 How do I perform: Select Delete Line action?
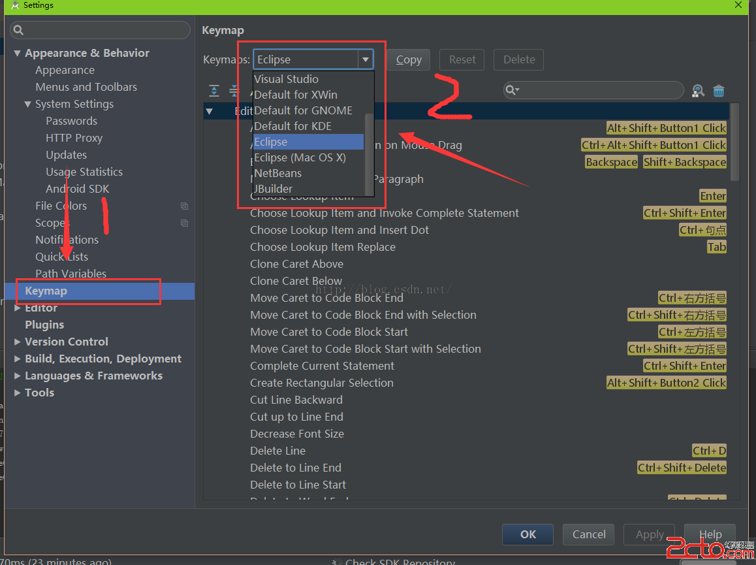277,451
